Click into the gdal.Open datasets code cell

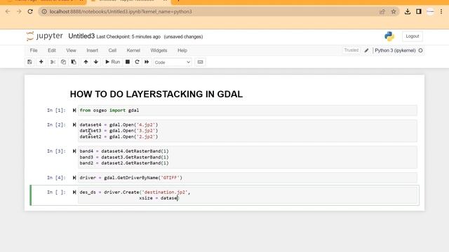point(248,131)
